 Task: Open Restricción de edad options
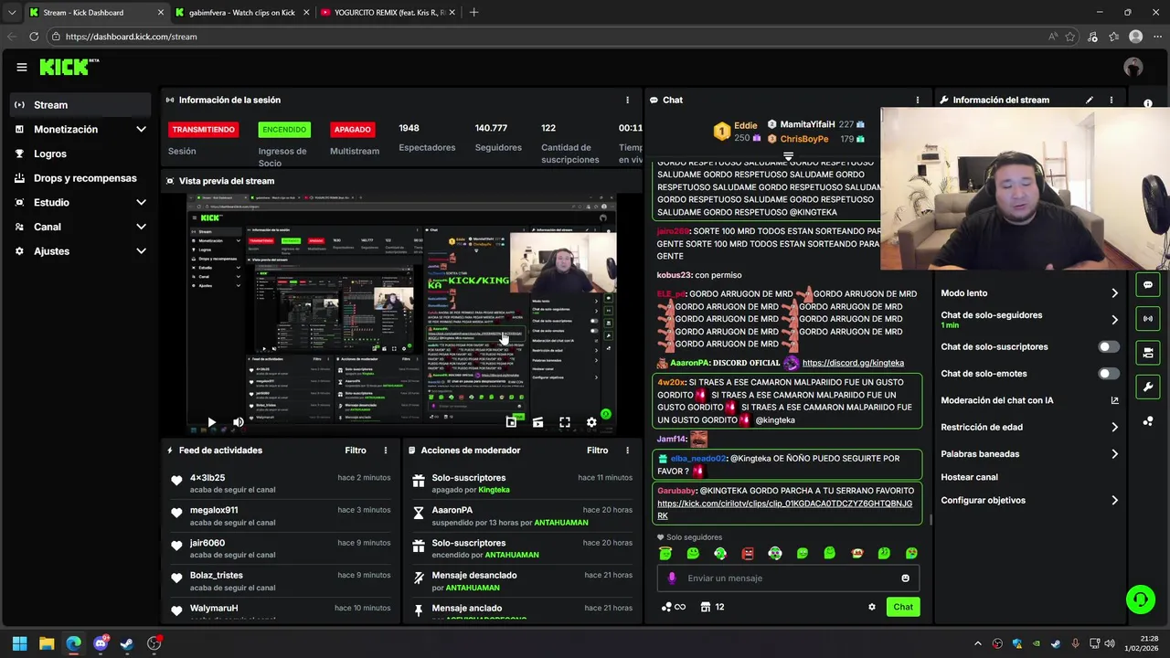[1029, 427]
